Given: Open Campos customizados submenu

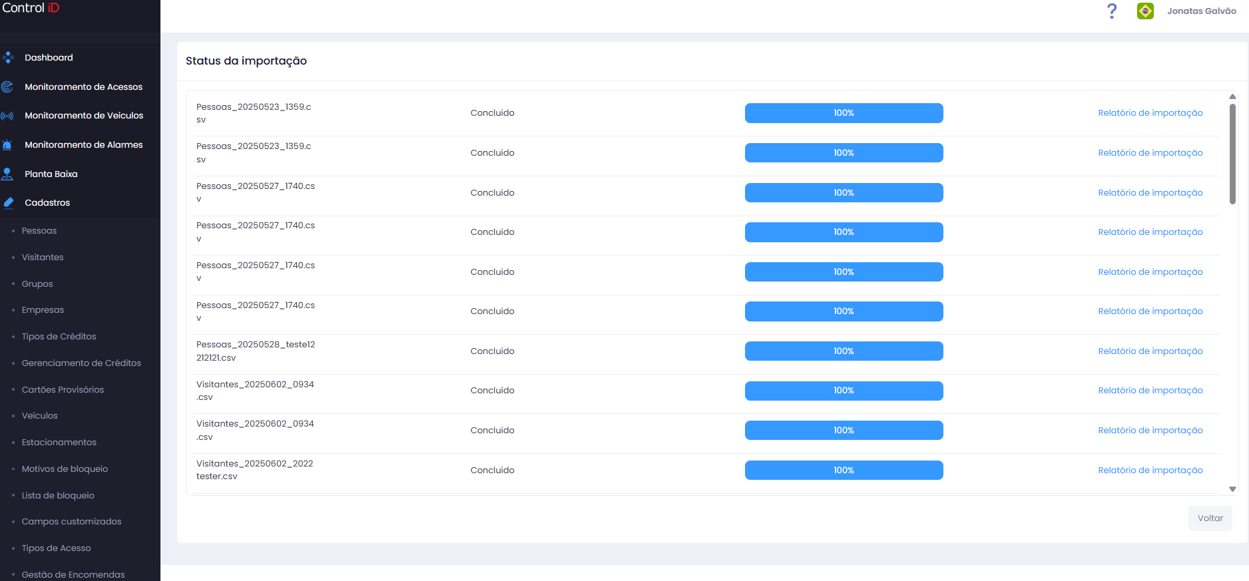Looking at the screenshot, I should point(71,522).
